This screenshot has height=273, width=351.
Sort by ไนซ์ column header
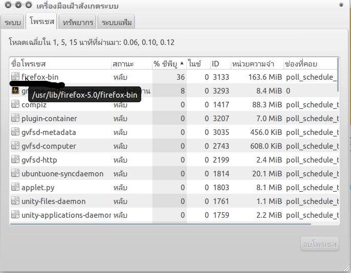coord(199,64)
